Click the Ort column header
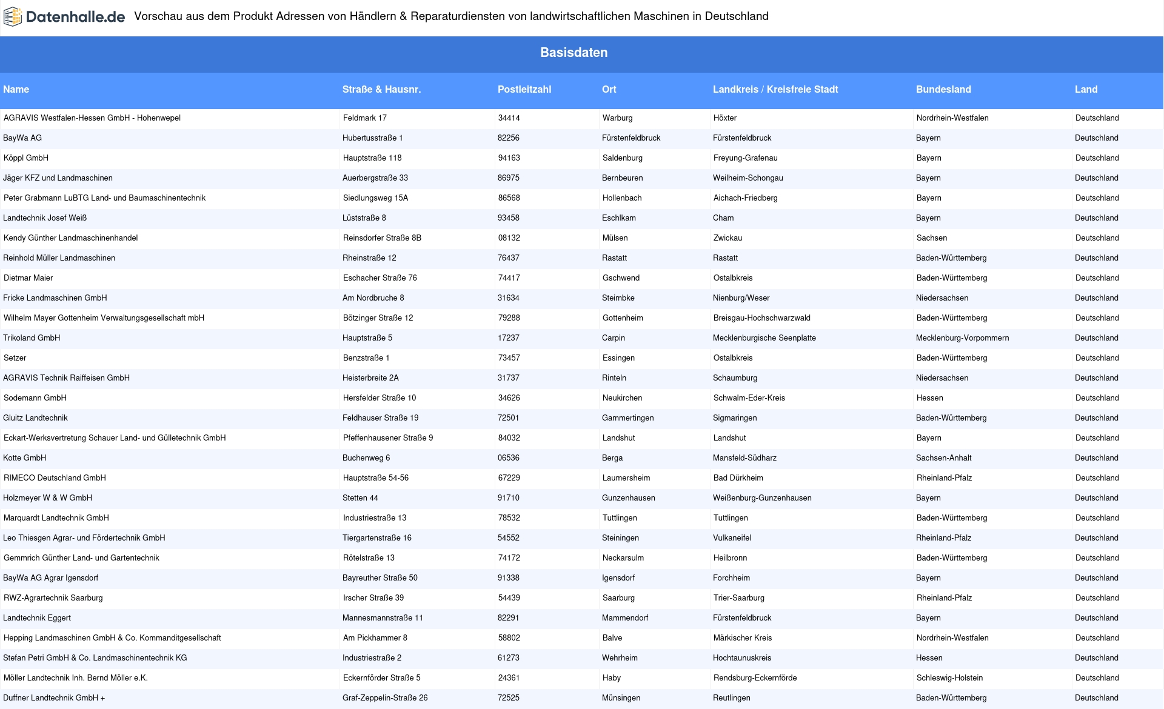Screen dimensions: 1164x709 609,90
